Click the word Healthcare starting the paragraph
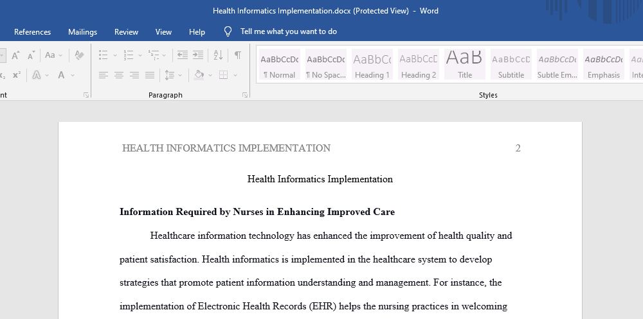 click(172, 236)
